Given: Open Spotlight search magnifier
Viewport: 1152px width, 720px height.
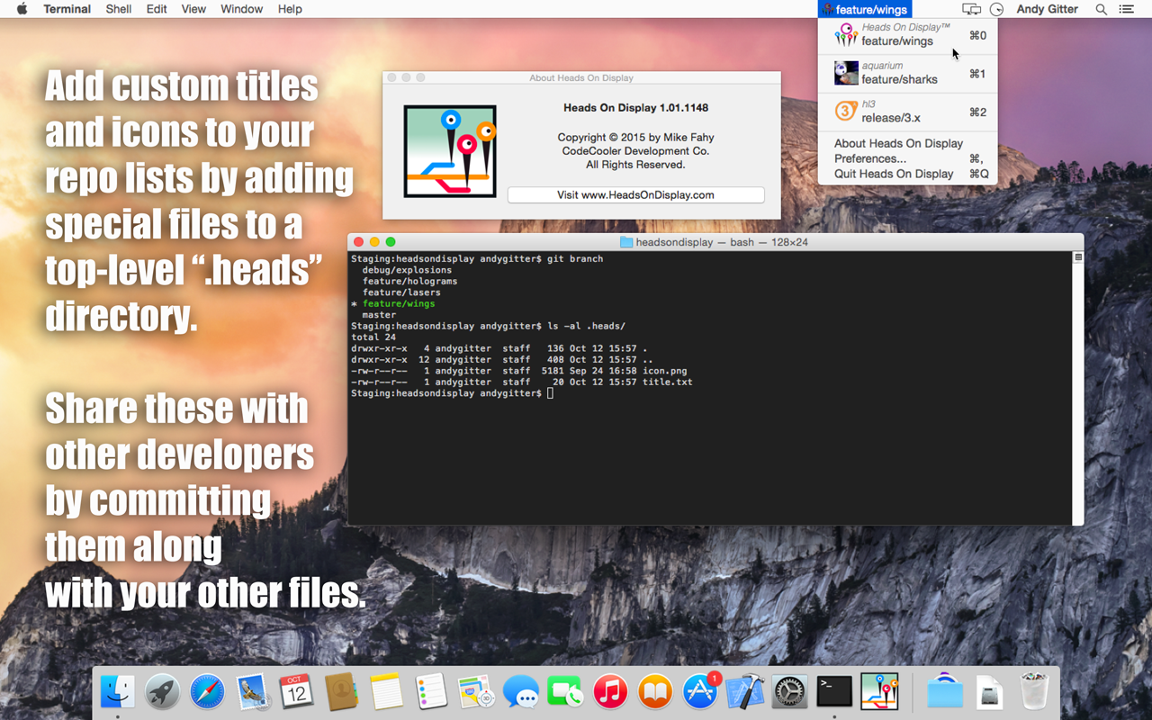Looking at the screenshot, I should coord(1101,9).
